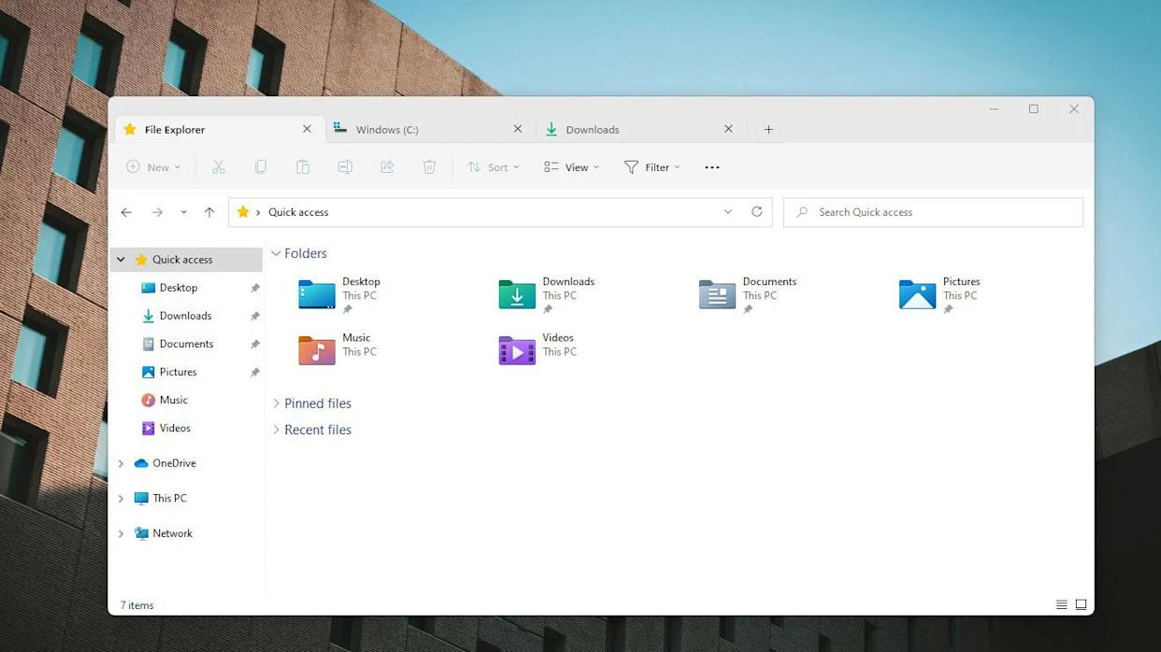
Task: Navigate up using the parent folder arrow
Action: coord(208,212)
